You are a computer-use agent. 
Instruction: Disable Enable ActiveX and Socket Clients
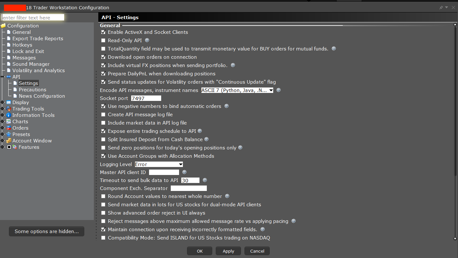point(103,32)
